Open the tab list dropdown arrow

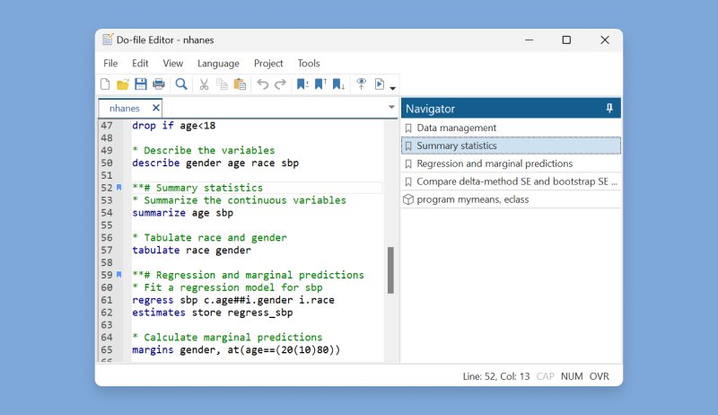(390, 108)
